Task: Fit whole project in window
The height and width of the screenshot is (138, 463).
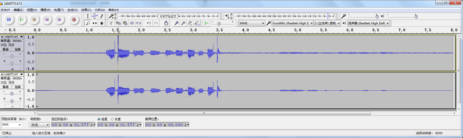Action: [197, 23]
